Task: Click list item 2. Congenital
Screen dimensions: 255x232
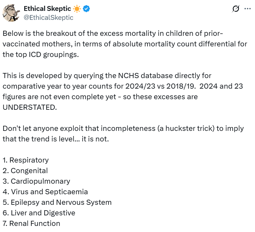Action: 25,171
